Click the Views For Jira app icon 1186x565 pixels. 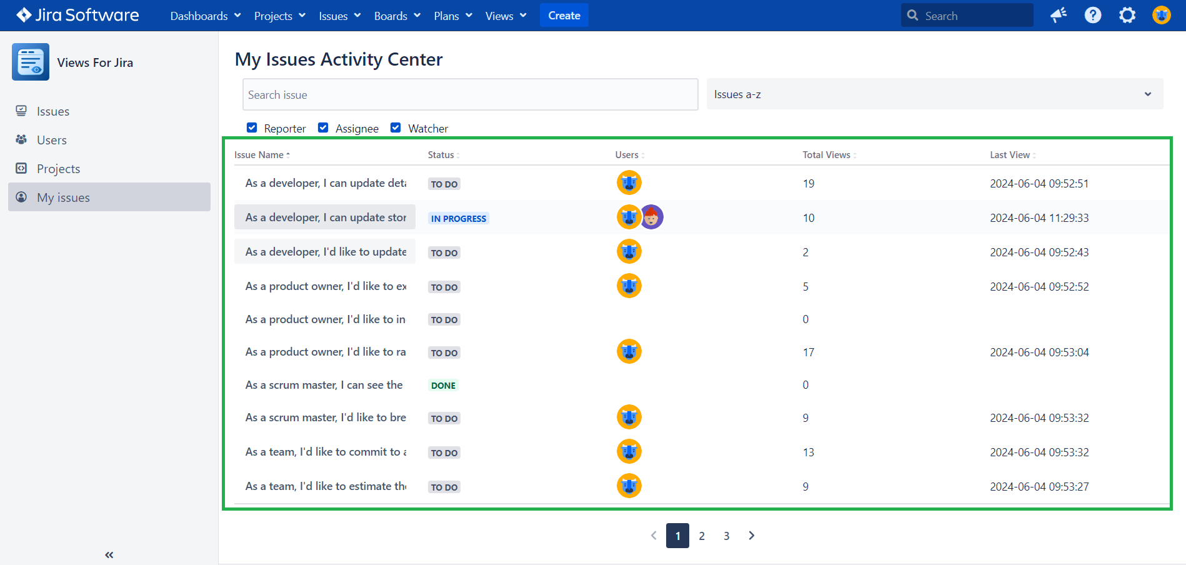click(x=31, y=62)
